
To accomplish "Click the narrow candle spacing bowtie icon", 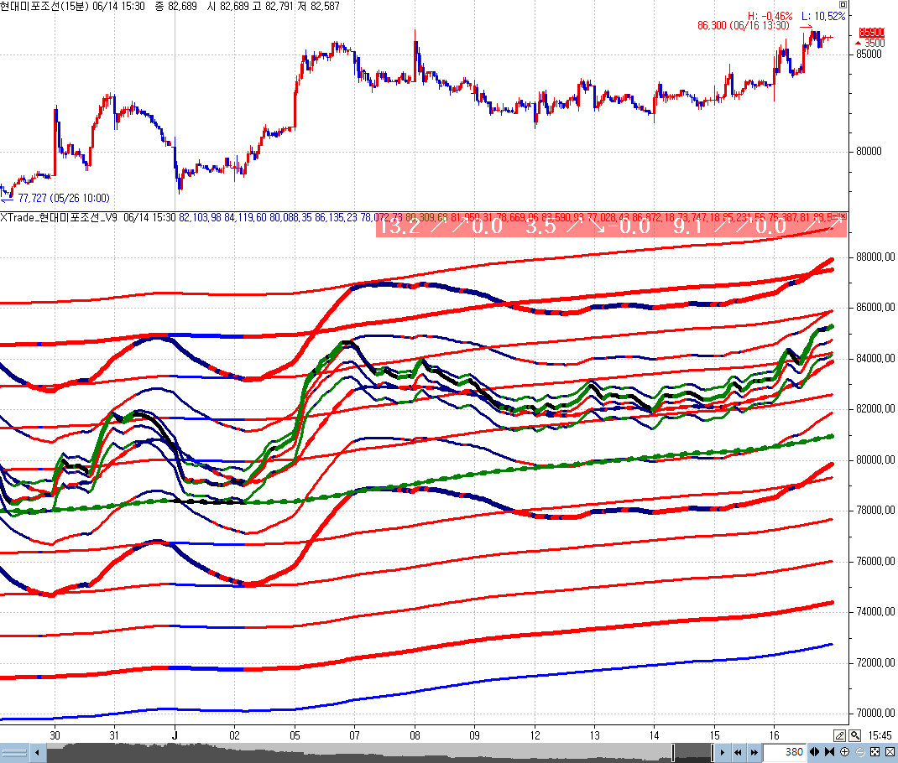I will click(830, 752).
